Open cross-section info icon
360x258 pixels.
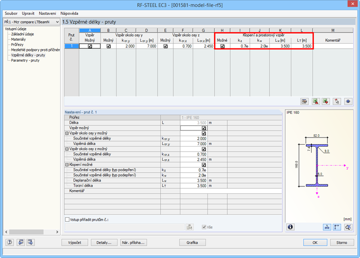click(x=290, y=227)
